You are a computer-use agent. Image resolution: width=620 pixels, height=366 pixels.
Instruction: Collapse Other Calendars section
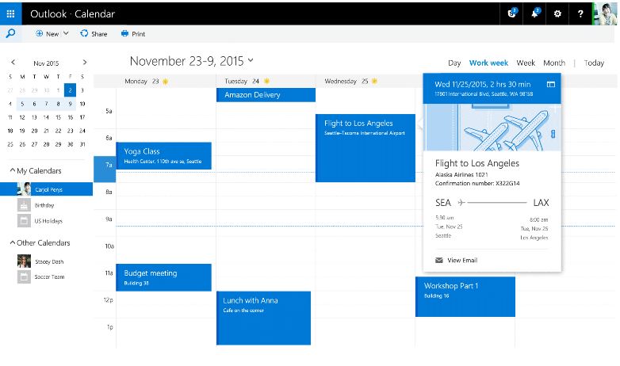pos(12,242)
